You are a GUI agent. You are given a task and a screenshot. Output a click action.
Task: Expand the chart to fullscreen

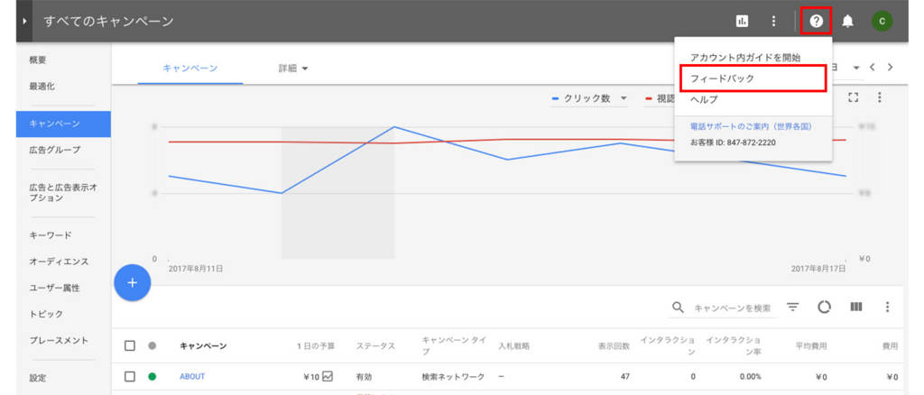852,97
